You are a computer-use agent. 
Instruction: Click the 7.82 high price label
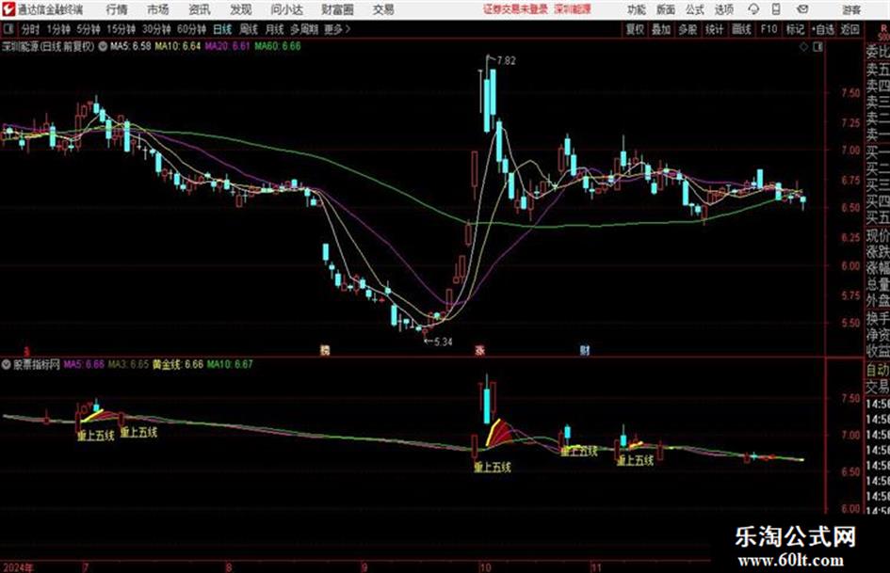(x=507, y=61)
